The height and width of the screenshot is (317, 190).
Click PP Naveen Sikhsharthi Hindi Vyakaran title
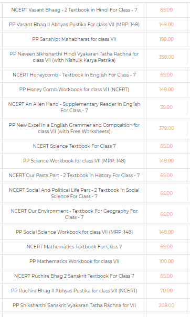point(74,57)
